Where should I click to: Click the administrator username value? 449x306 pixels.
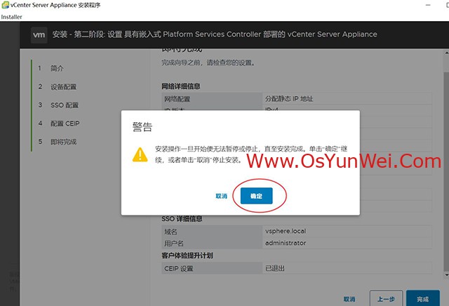pyautogui.click(x=286, y=243)
